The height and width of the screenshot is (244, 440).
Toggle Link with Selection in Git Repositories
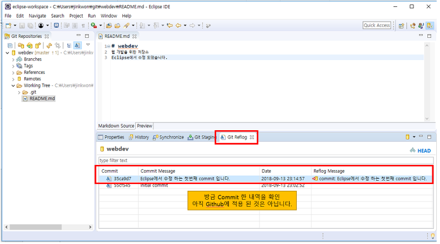[58, 46]
